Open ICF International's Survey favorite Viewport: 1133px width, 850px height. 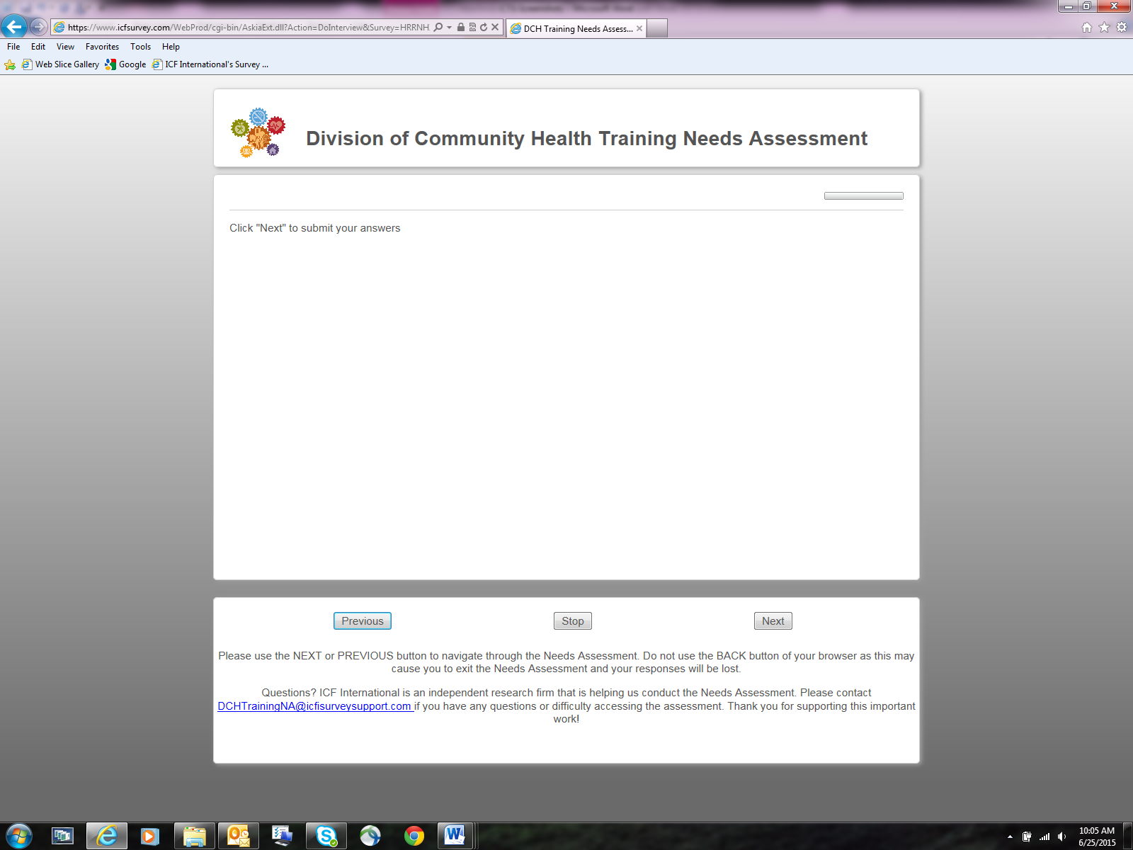[210, 64]
